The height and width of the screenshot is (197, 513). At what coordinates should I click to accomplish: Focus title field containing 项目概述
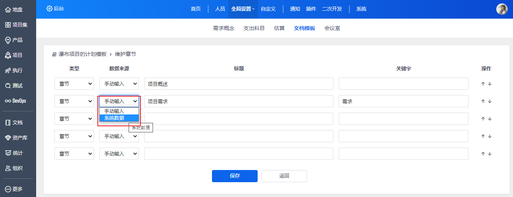[239, 84]
